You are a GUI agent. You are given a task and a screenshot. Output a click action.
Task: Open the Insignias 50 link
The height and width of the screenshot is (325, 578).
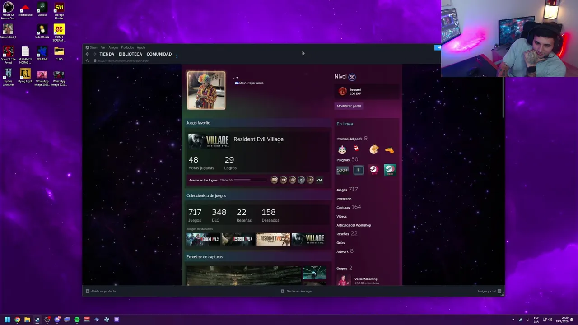click(x=347, y=160)
